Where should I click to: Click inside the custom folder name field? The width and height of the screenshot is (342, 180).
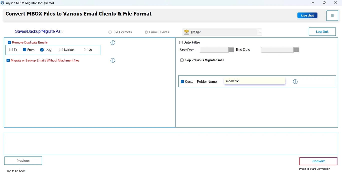254,81
